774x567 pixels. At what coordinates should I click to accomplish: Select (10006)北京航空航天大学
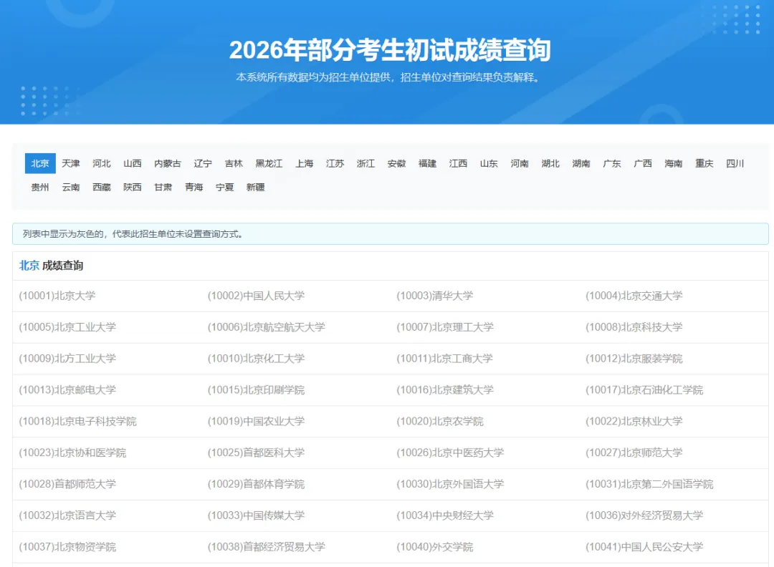coord(267,327)
